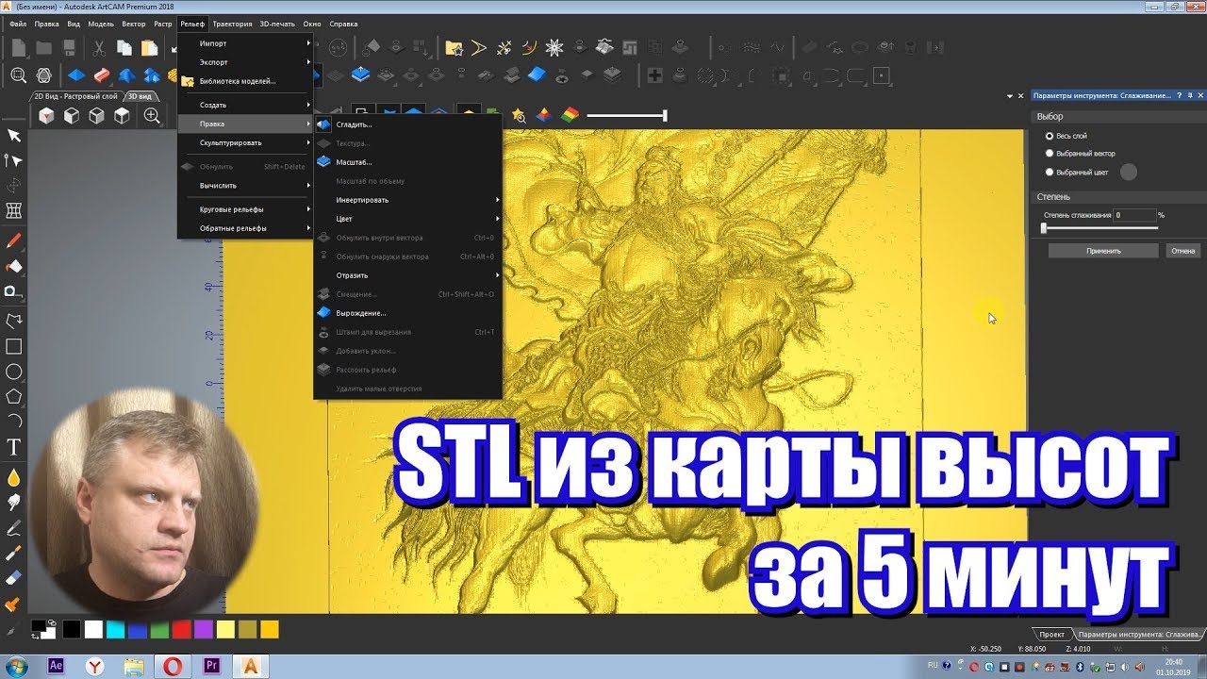Expand the Круговые рельефы submenu

click(x=245, y=209)
